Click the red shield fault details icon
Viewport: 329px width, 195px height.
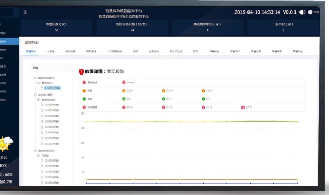82,72
